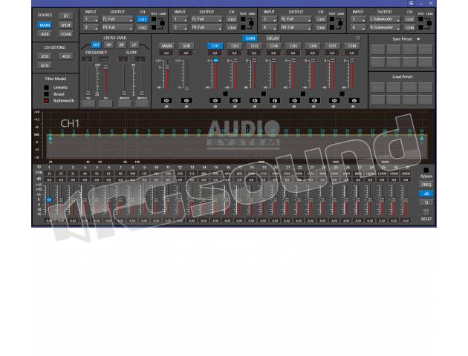The height and width of the screenshot is (356, 468).
Task: Toggle the LINK box for CH7 and CH8
Action: pyautogui.click(x=429, y=23)
